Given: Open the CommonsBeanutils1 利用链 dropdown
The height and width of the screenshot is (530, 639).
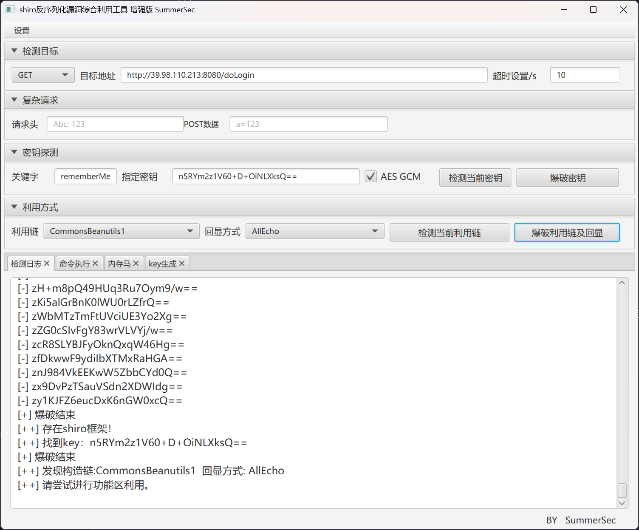Looking at the screenshot, I should coord(122,231).
